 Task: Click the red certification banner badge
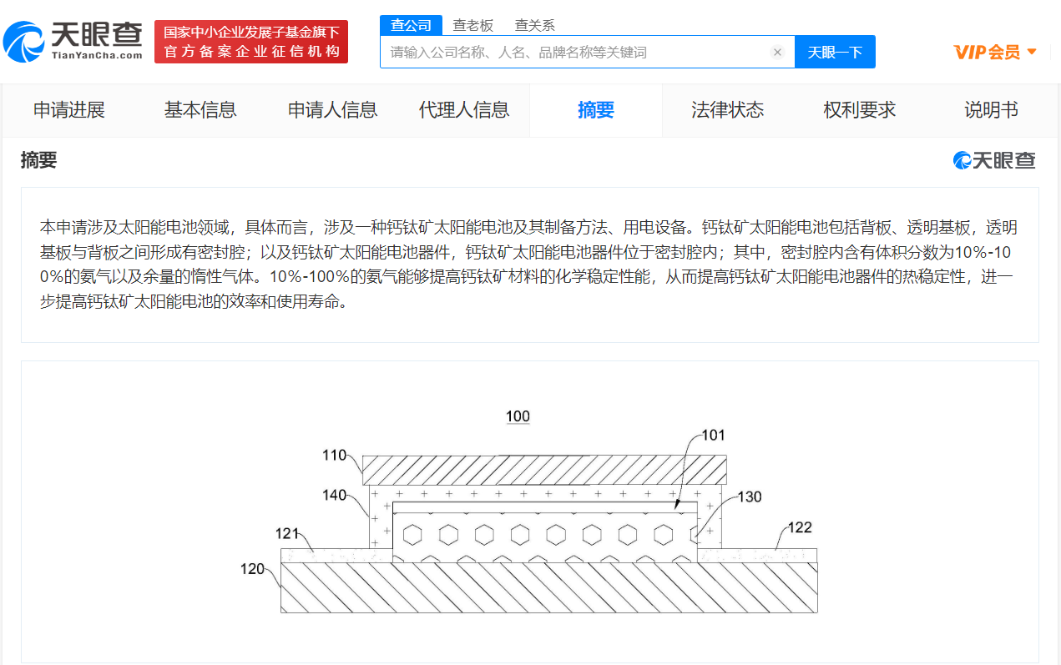[250, 41]
